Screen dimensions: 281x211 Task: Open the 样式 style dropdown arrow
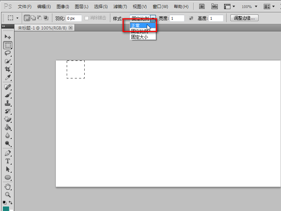pos(153,18)
